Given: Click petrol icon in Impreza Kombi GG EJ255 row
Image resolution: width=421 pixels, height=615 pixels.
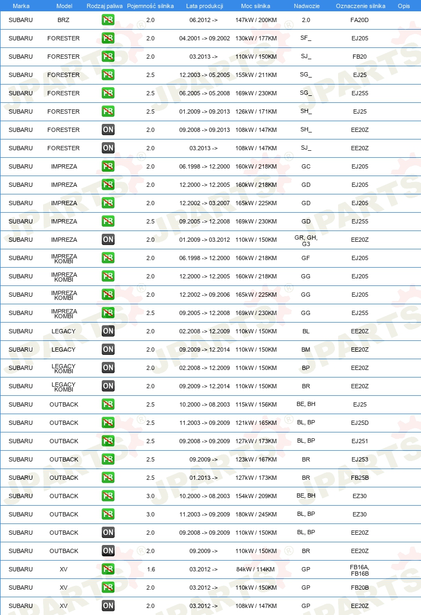Looking at the screenshot, I should [x=108, y=312].
